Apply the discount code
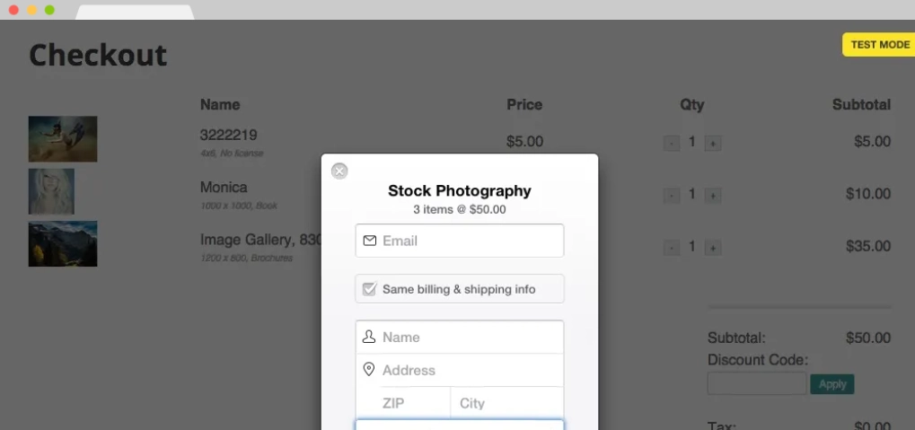Viewport: 915px width, 430px height. pyautogui.click(x=832, y=384)
